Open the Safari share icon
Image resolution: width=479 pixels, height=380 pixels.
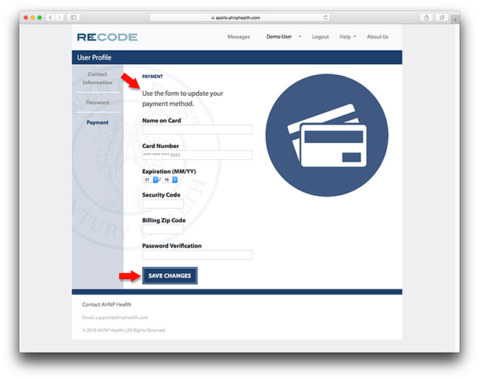click(x=427, y=17)
